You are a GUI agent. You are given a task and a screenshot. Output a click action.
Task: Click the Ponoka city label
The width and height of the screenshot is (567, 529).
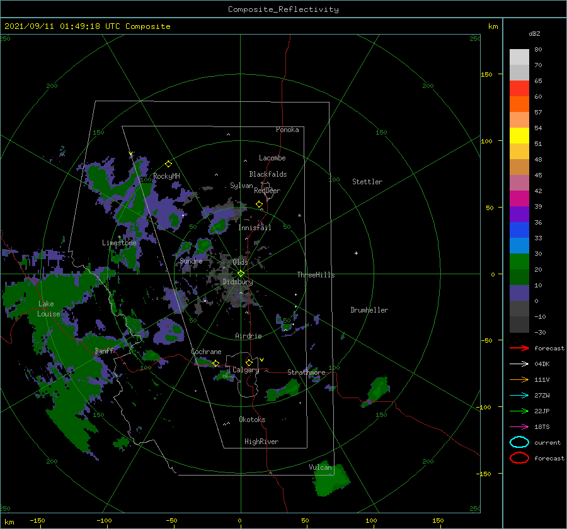pos(287,130)
